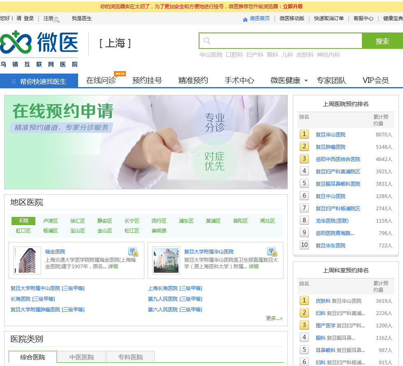Filter hospitals by 黄浦区
The width and height of the screenshot is (403, 366).
(213, 221)
